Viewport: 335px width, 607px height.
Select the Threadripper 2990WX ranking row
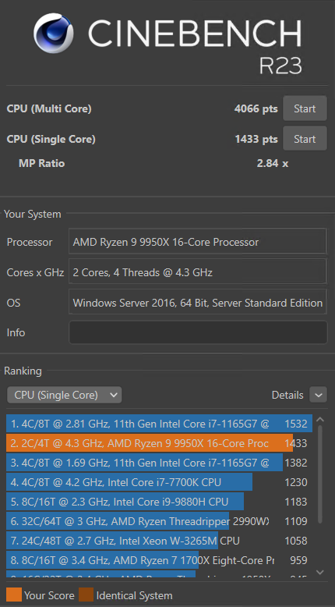[159, 521]
